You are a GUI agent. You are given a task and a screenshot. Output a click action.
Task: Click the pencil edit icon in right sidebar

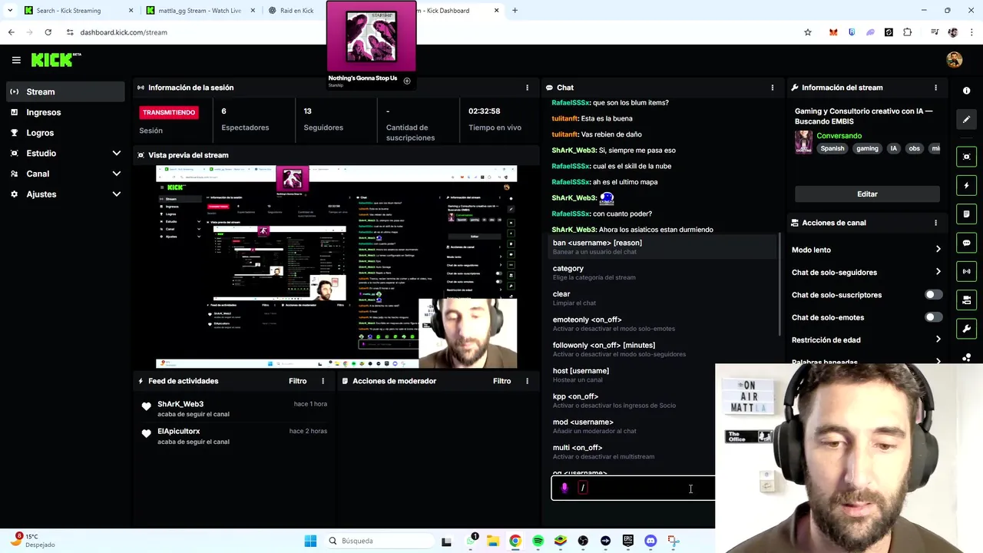pos(967,119)
